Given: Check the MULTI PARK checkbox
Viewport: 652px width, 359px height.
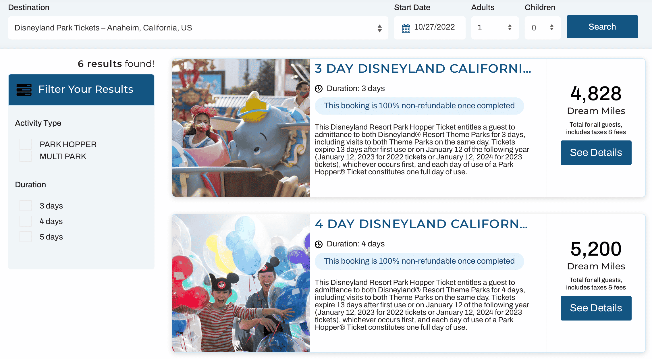Looking at the screenshot, I should 26,156.
